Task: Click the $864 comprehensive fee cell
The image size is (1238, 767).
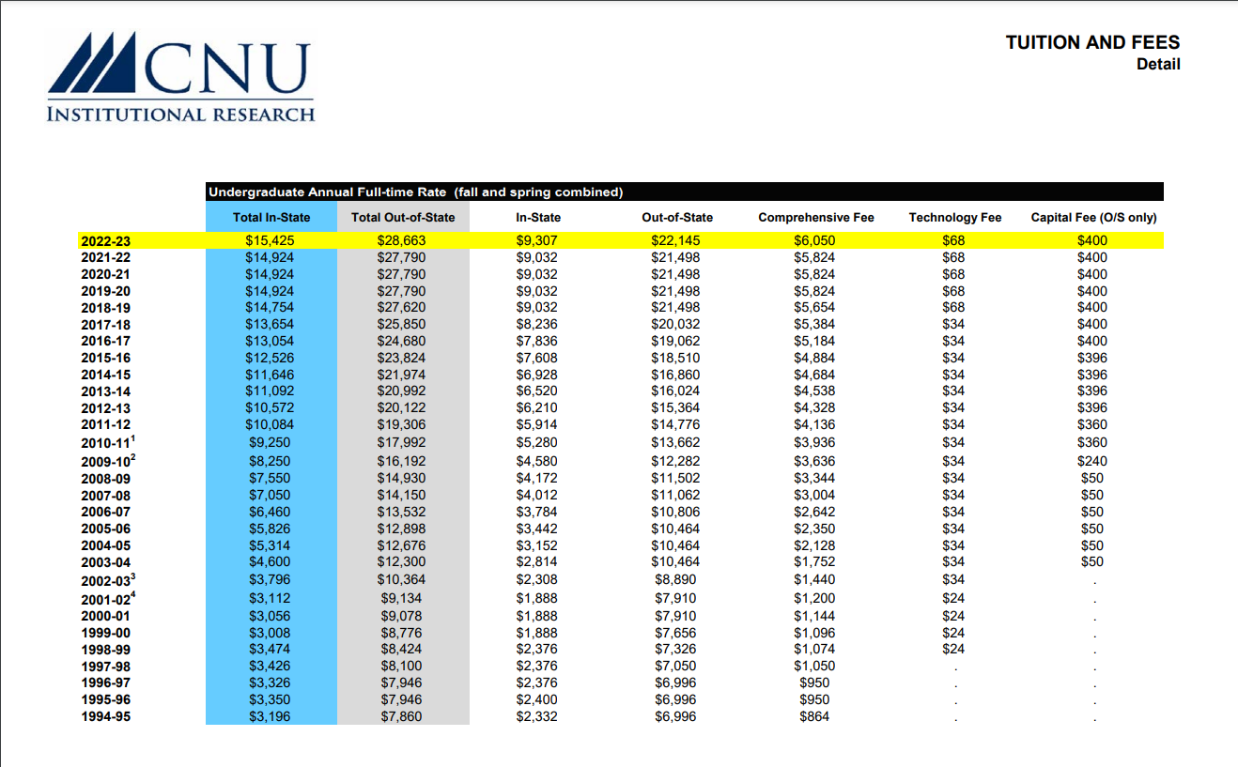Action: [x=814, y=716]
